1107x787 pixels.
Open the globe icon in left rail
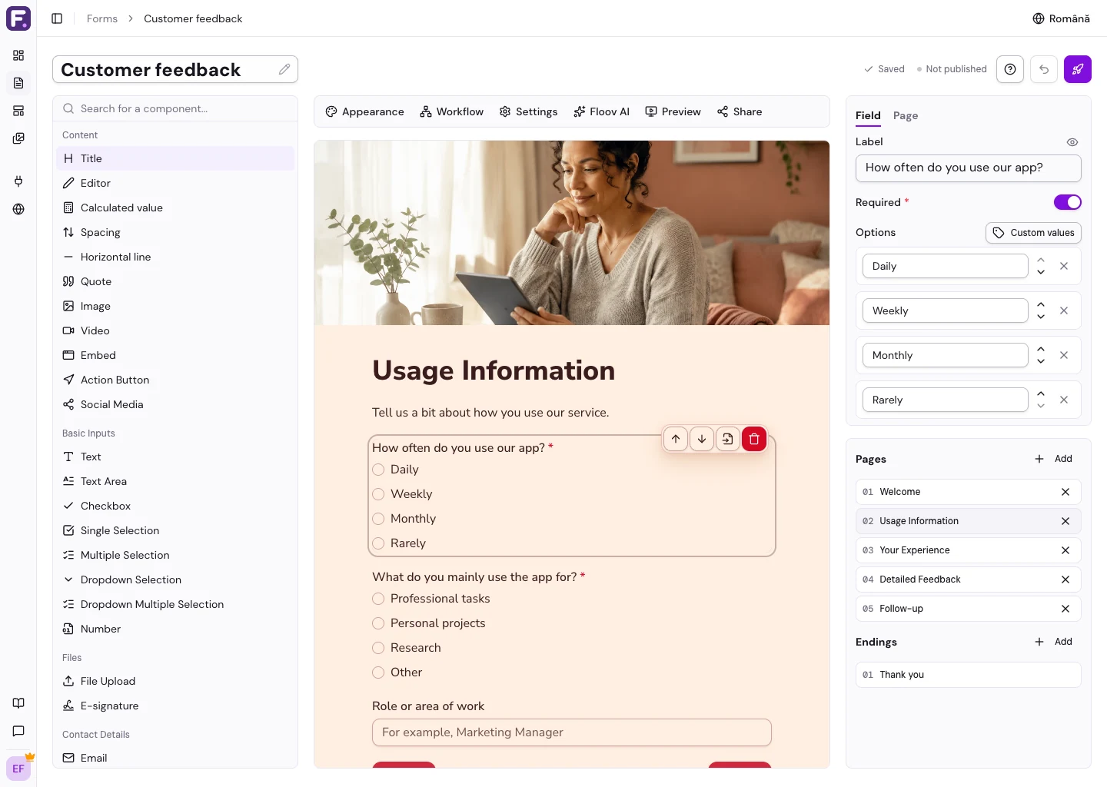pyautogui.click(x=18, y=209)
